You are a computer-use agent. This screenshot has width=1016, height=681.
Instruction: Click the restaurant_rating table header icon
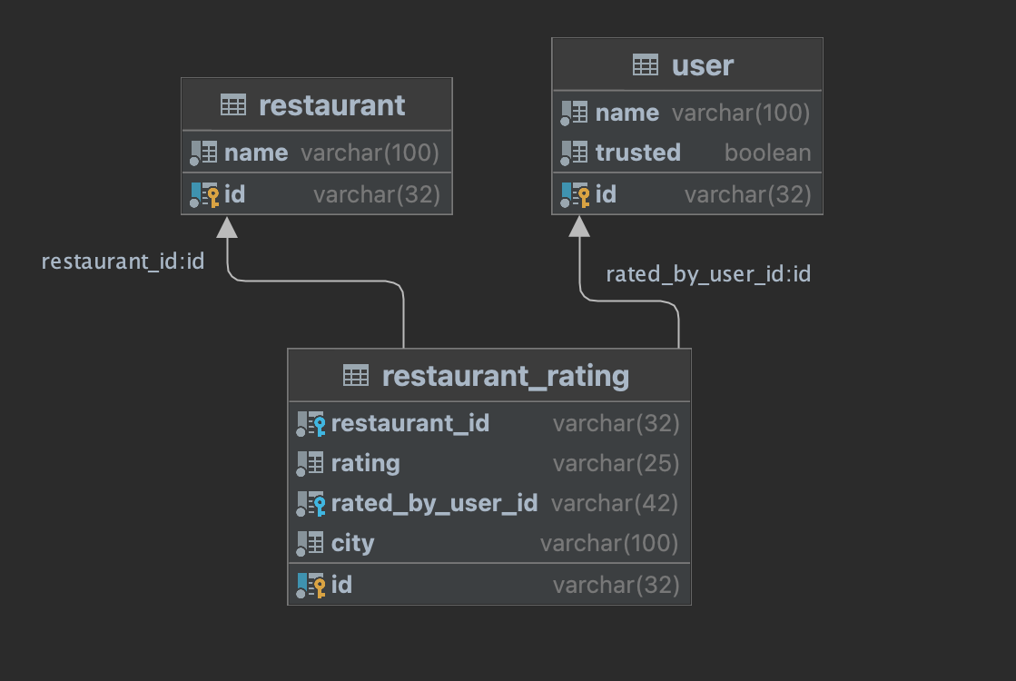click(356, 376)
